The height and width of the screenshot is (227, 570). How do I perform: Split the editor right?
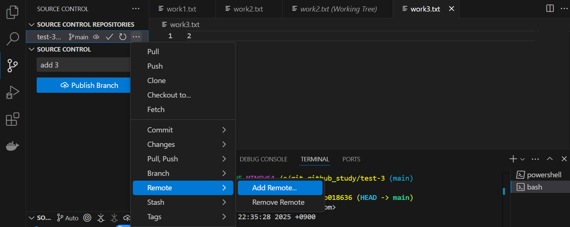point(550,9)
